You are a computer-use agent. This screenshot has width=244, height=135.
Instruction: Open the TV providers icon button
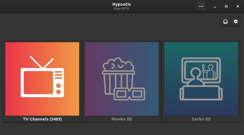(225, 21)
